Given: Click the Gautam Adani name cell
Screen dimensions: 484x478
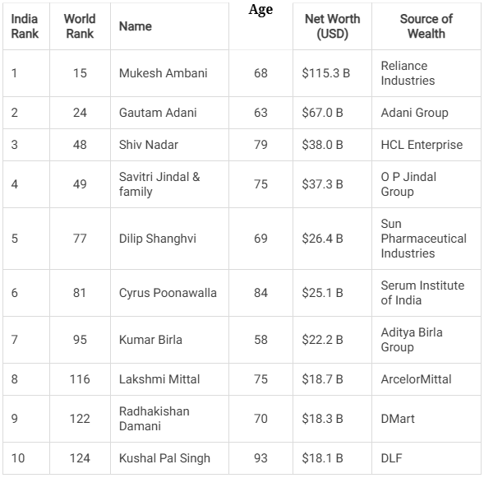Looking at the screenshot, I should [169, 113].
